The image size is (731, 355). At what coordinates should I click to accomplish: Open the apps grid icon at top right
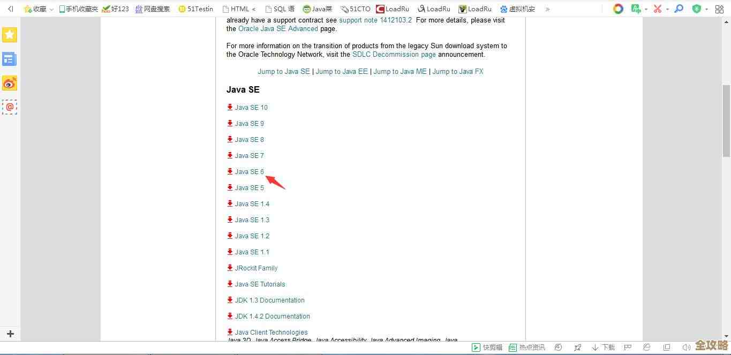click(x=719, y=9)
